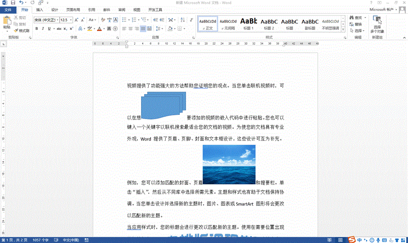Viewport: 408px width, 243px height.
Task: Select the ocean photo in the document
Action: click(x=229, y=165)
